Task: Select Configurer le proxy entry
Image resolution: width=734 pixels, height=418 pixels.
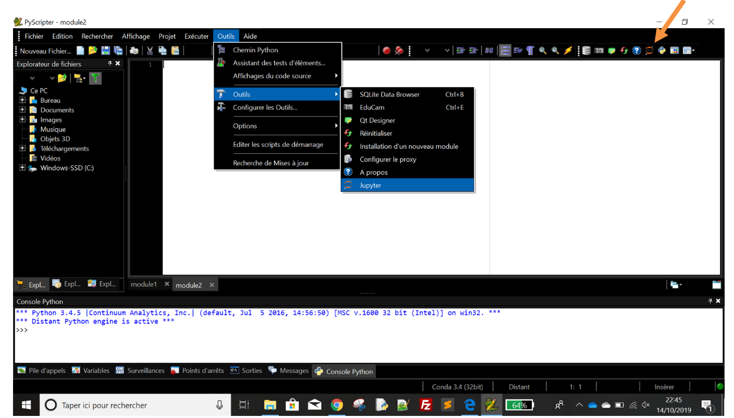Action: [408, 159]
